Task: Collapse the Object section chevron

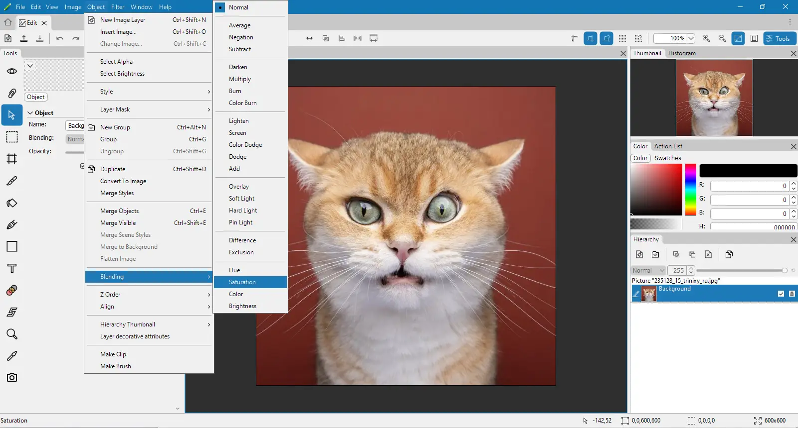Action: click(x=30, y=113)
